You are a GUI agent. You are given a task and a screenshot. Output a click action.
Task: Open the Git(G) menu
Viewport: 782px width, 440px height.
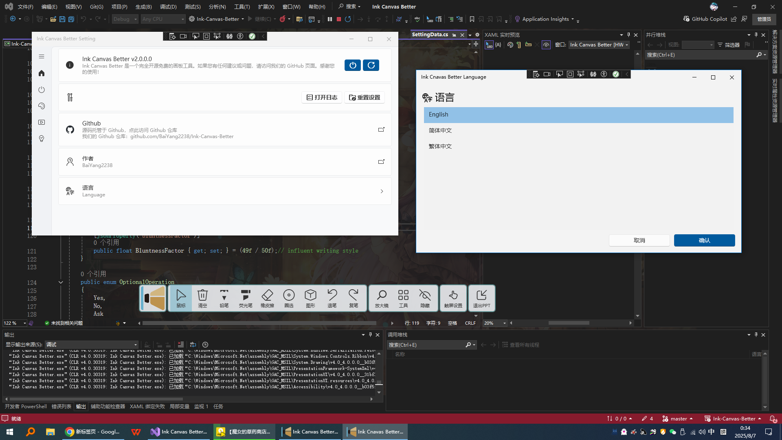click(x=97, y=7)
